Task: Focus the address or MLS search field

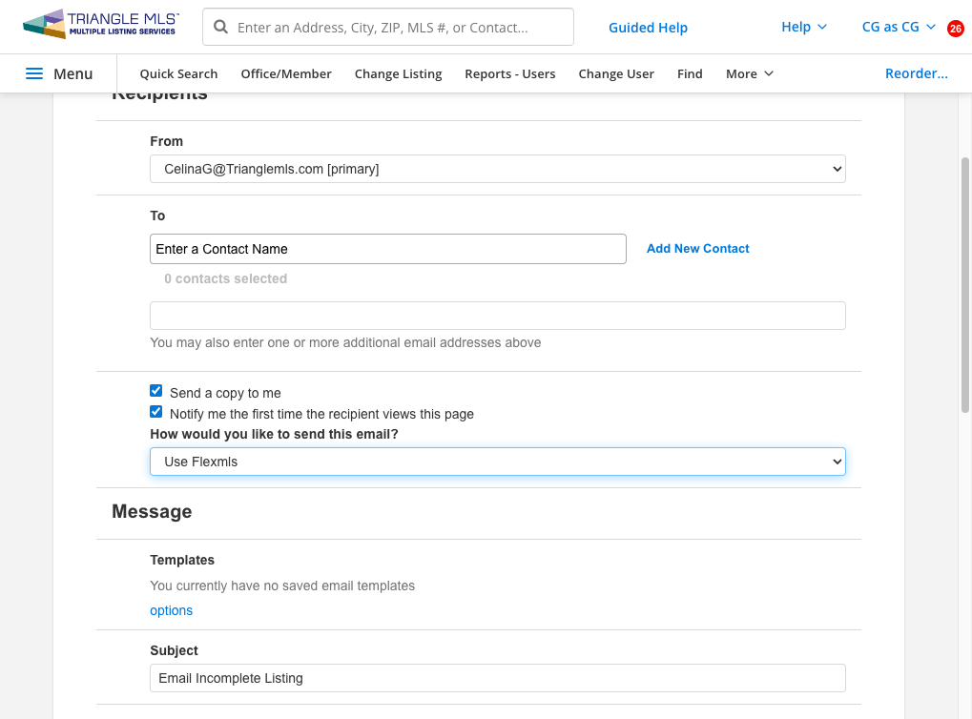Action: [x=388, y=27]
